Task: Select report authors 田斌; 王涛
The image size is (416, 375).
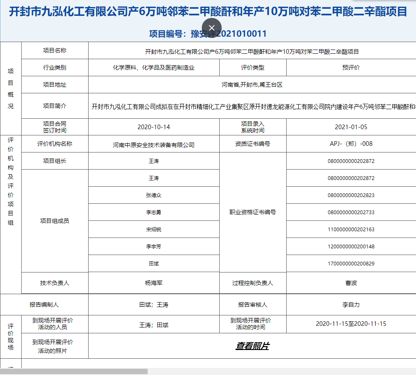Action: [x=154, y=305]
